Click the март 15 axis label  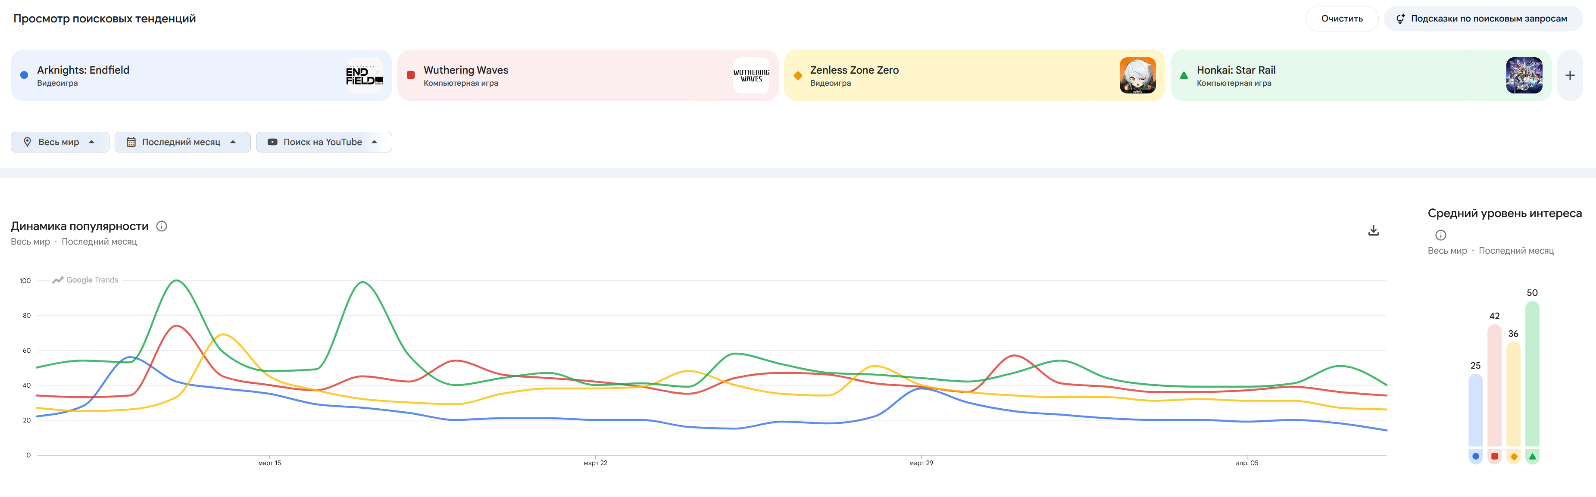[269, 463]
